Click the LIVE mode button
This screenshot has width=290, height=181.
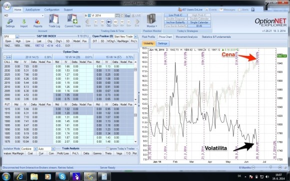click(136, 15)
